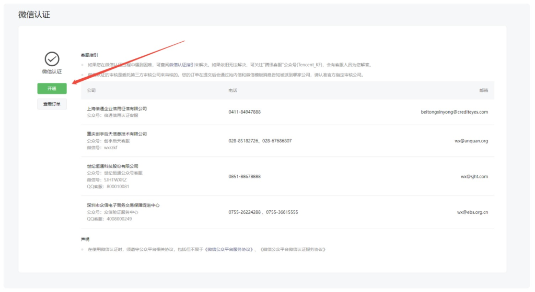Viewport: 535px width, 292px height.
Task: Click the wx@sjht.com email address
Action: pos(474,177)
